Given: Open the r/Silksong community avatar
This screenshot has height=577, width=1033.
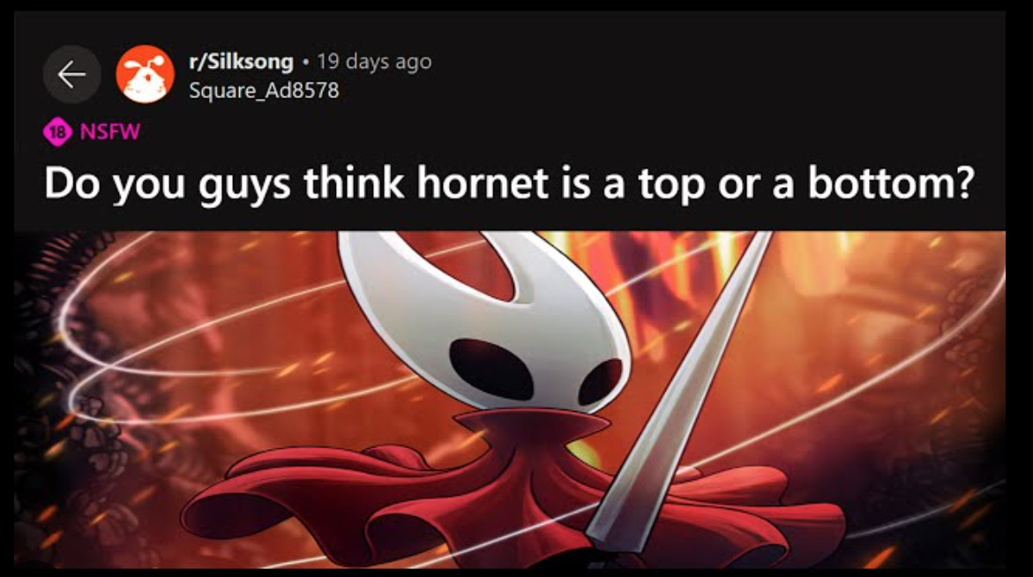Looking at the screenshot, I should tap(145, 74).
